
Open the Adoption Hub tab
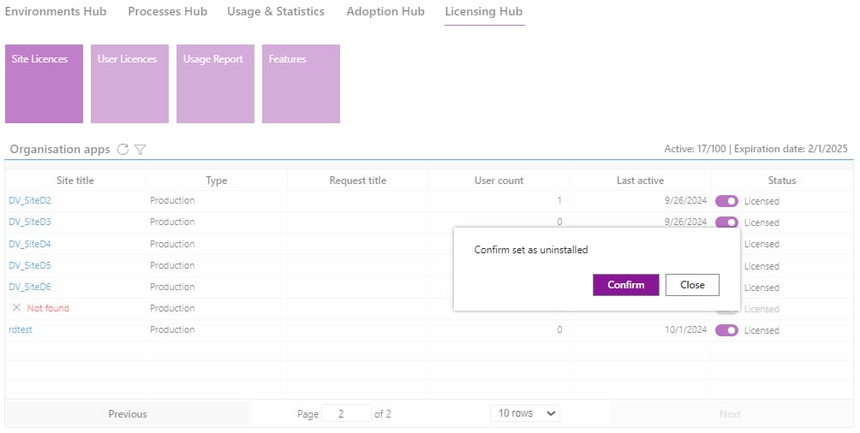pyautogui.click(x=385, y=11)
